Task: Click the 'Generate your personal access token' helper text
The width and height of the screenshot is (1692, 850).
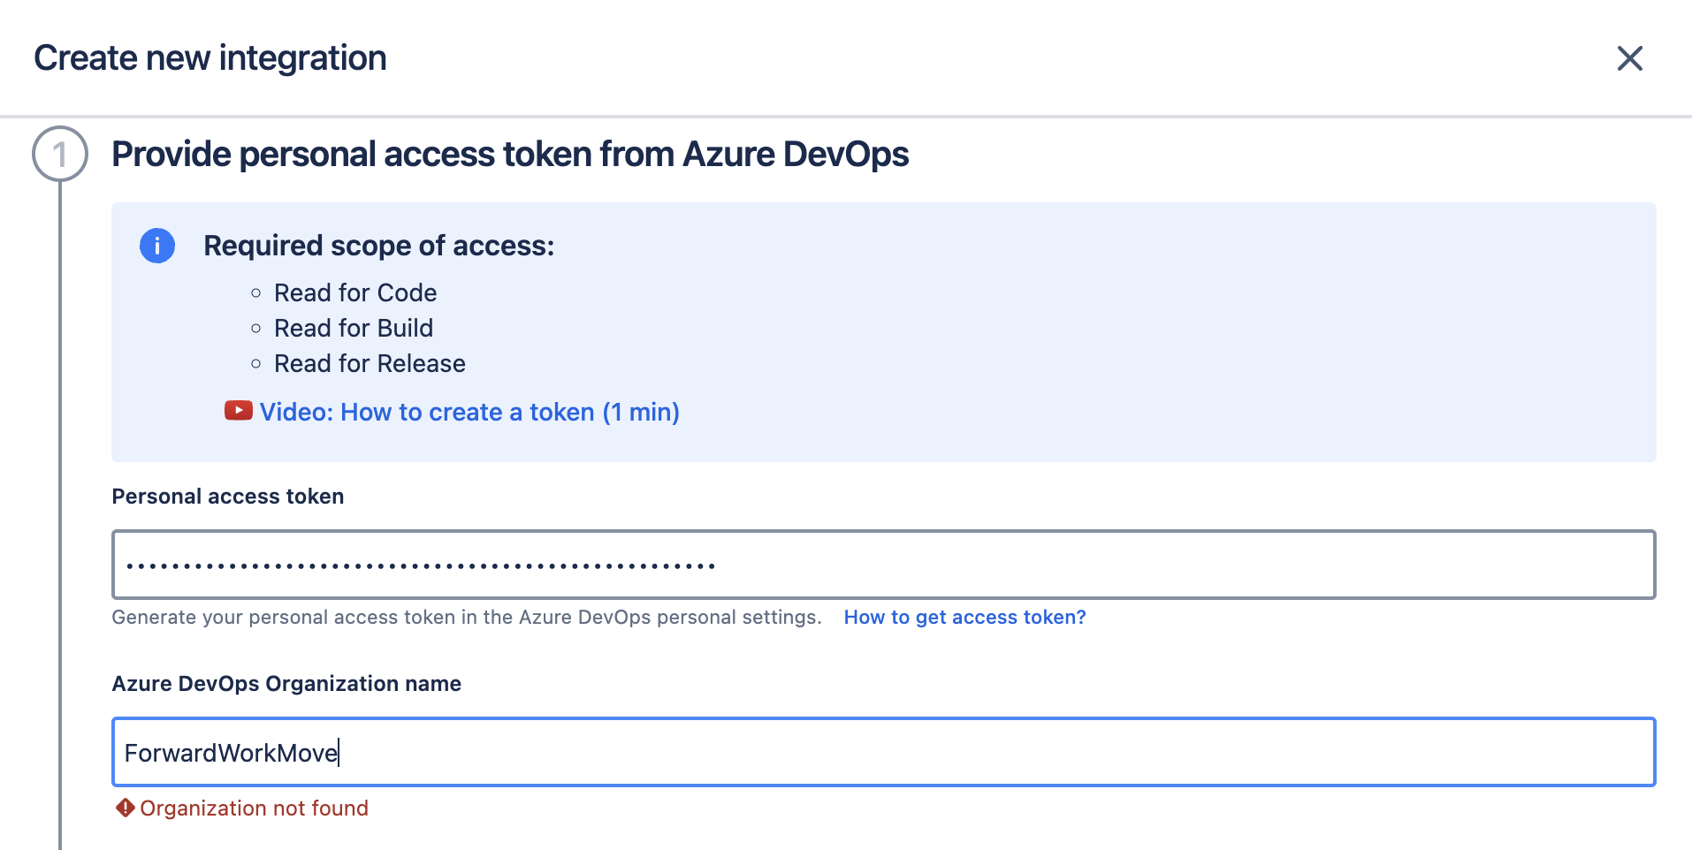Action: (x=466, y=617)
